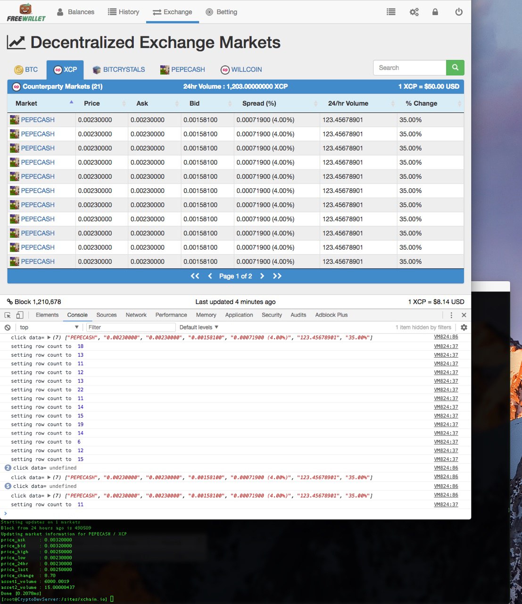Sort table by Ask column
This screenshot has width=522, height=604.
pyautogui.click(x=155, y=103)
